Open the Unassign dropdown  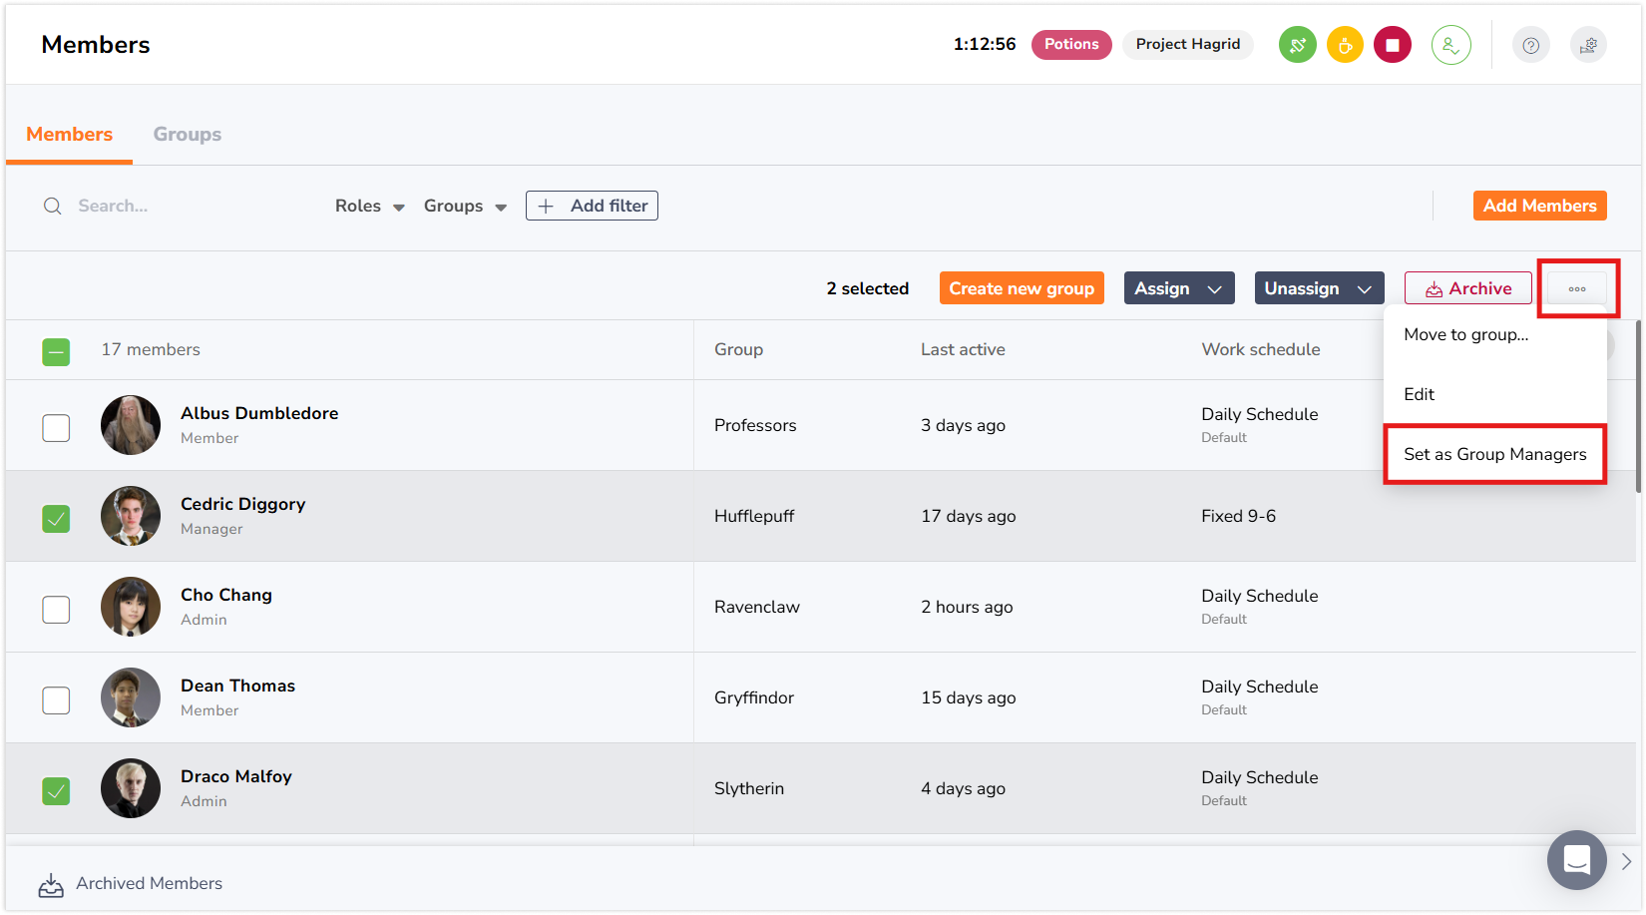(x=1319, y=288)
